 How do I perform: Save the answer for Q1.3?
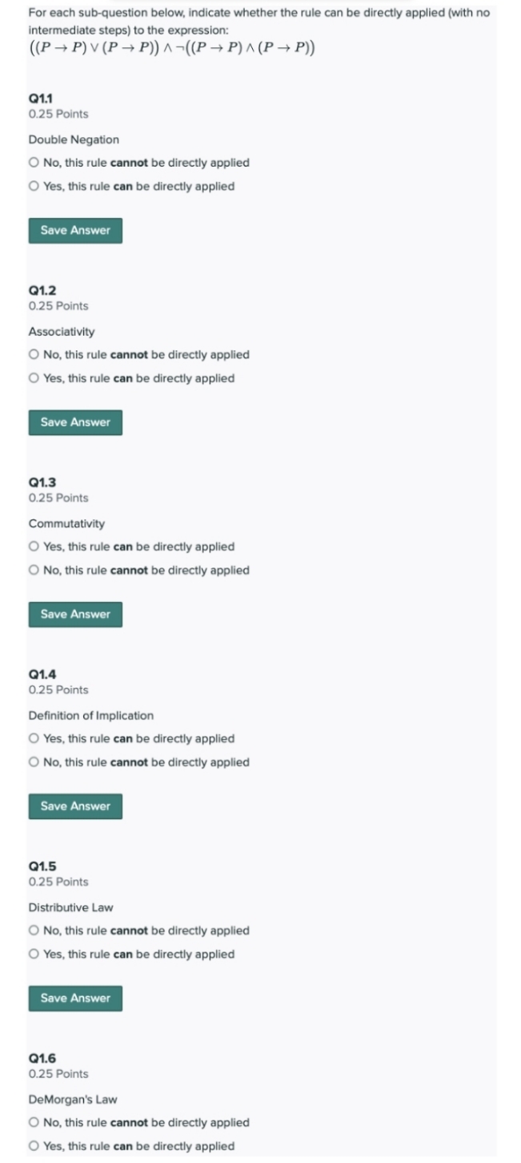(x=74, y=614)
